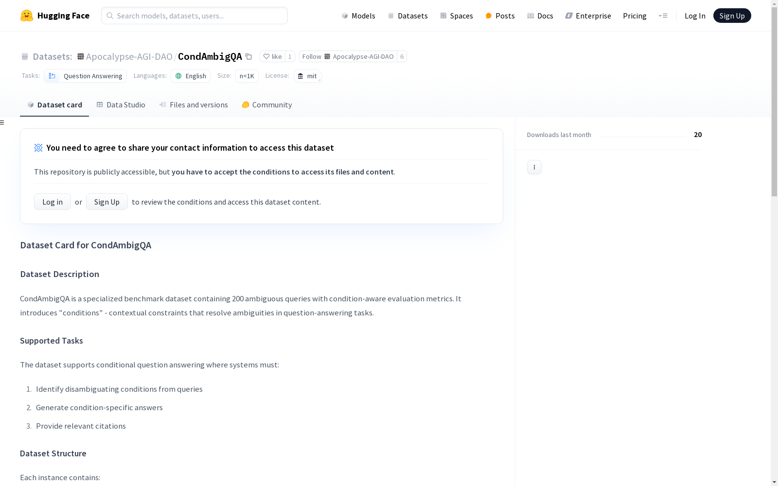Open dataset options three-dot menu
The height and width of the screenshot is (486, 778).
(534, 167)
